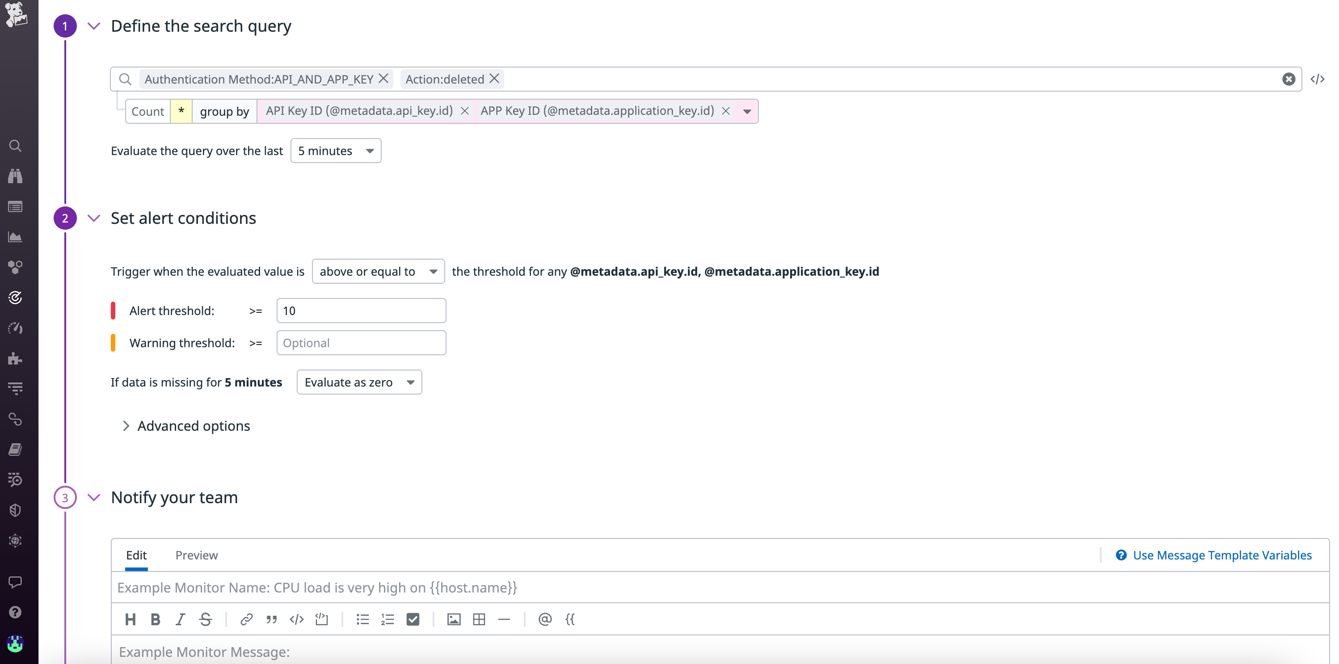
Task: Remove Action:deleted filter tag
Action: tap(494, 79)
